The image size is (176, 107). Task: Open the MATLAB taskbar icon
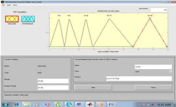(x=90, y=104)
